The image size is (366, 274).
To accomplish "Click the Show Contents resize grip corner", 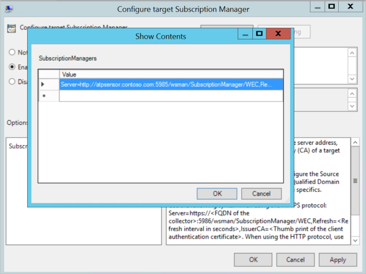I will coord(287,200).
